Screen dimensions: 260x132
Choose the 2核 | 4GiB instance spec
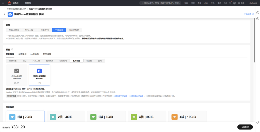tap(65, 117)
